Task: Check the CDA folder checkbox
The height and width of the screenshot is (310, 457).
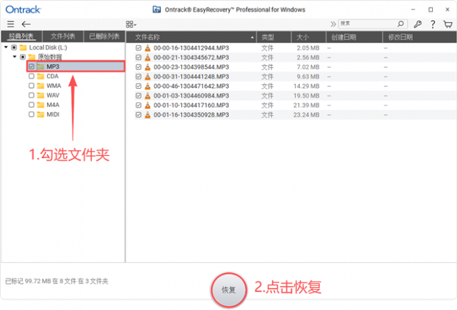Action: click(x=32, y=76)
